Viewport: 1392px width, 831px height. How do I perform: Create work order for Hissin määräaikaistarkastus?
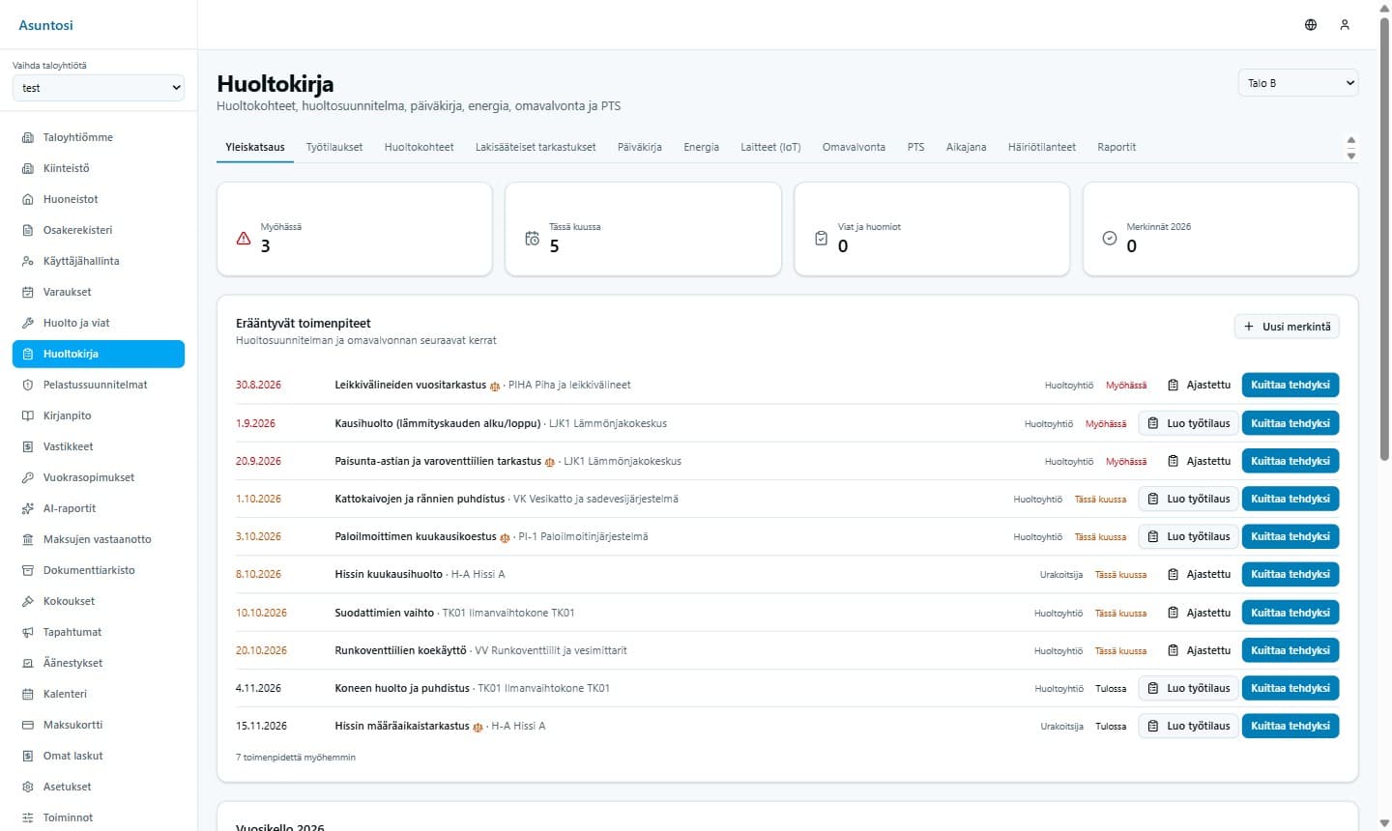(x=1189, y=726)
